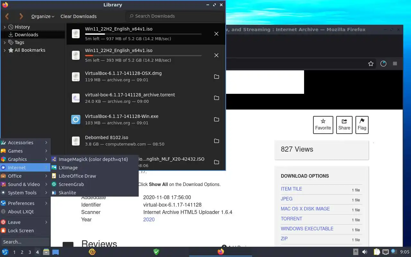This screenshot has height=257, width=411.
Task: Launch LibreOffice Draw from submenu
Action: click(94, 176)
